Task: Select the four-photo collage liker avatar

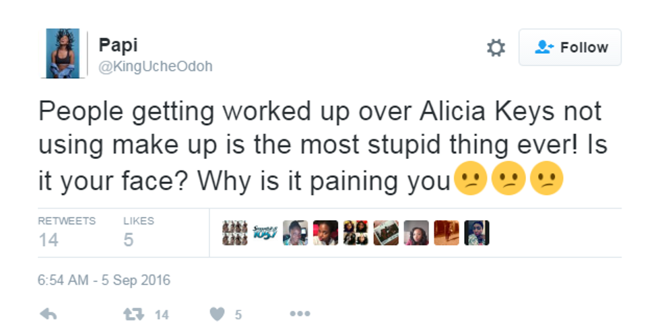Action: tap(356, 233)
